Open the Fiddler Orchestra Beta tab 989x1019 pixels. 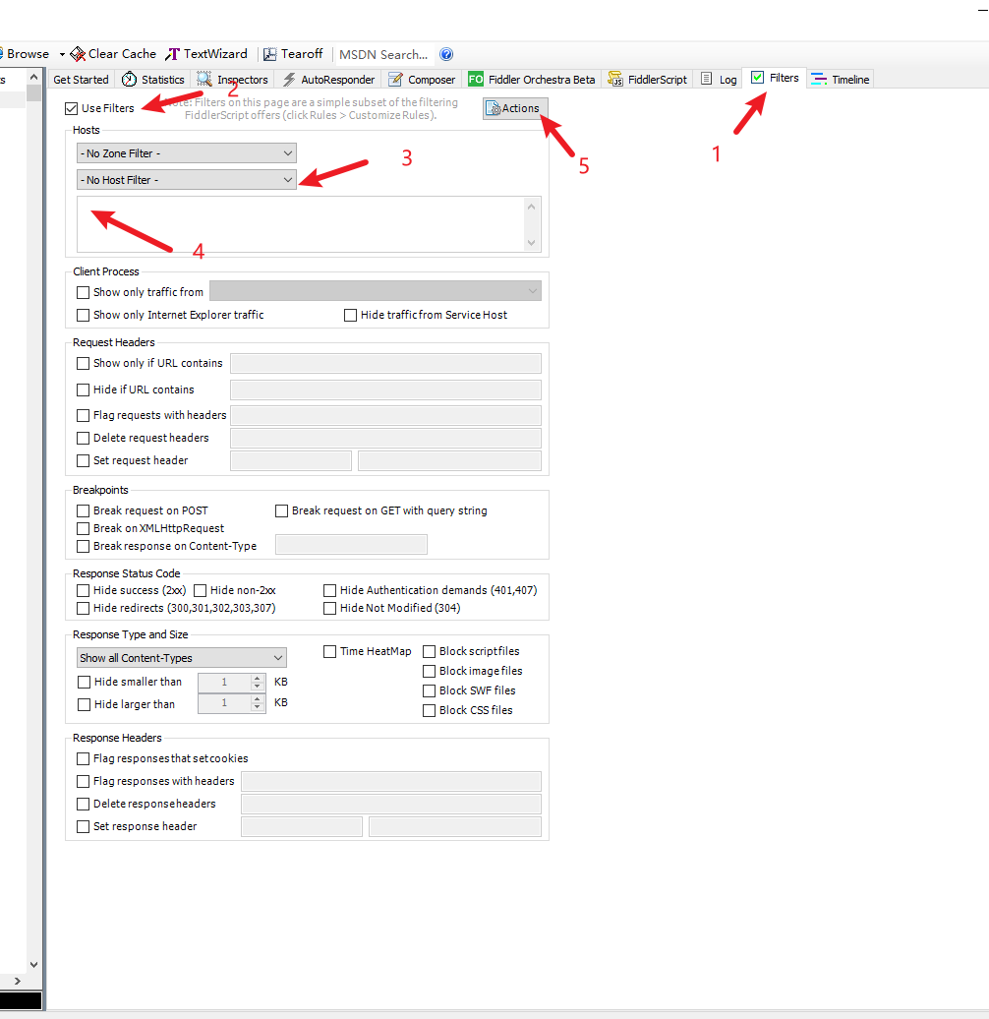[x=532, y=80]
